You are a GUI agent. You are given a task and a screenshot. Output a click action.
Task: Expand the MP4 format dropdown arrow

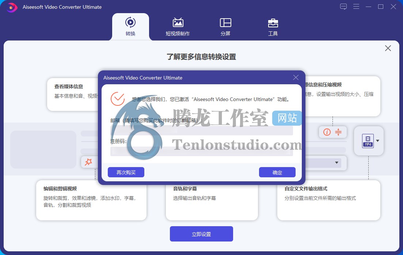(x=377, y=141)
